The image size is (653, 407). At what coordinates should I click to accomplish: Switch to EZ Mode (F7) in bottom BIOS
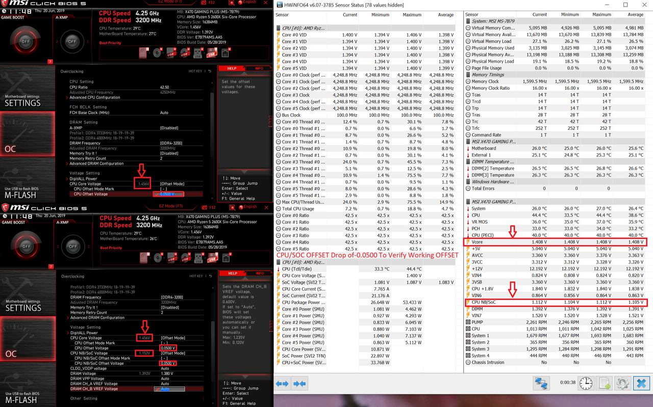coord(170,206)
